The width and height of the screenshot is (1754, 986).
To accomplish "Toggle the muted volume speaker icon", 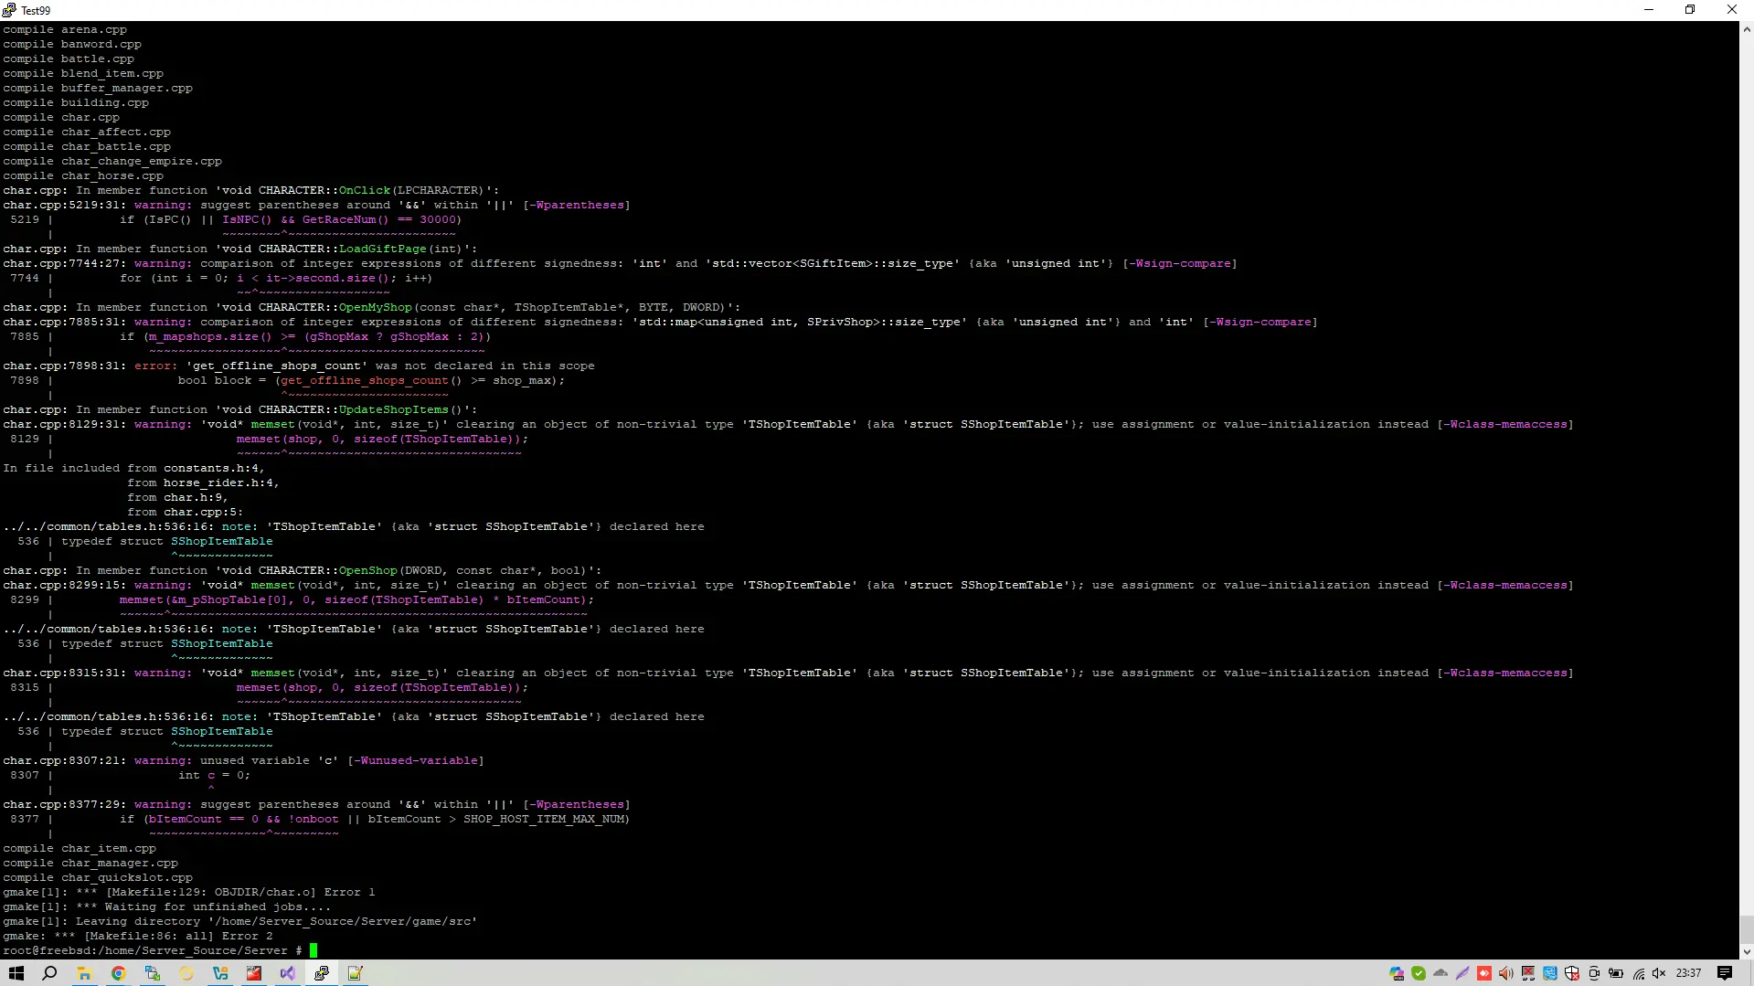I will pos(1660,973).
